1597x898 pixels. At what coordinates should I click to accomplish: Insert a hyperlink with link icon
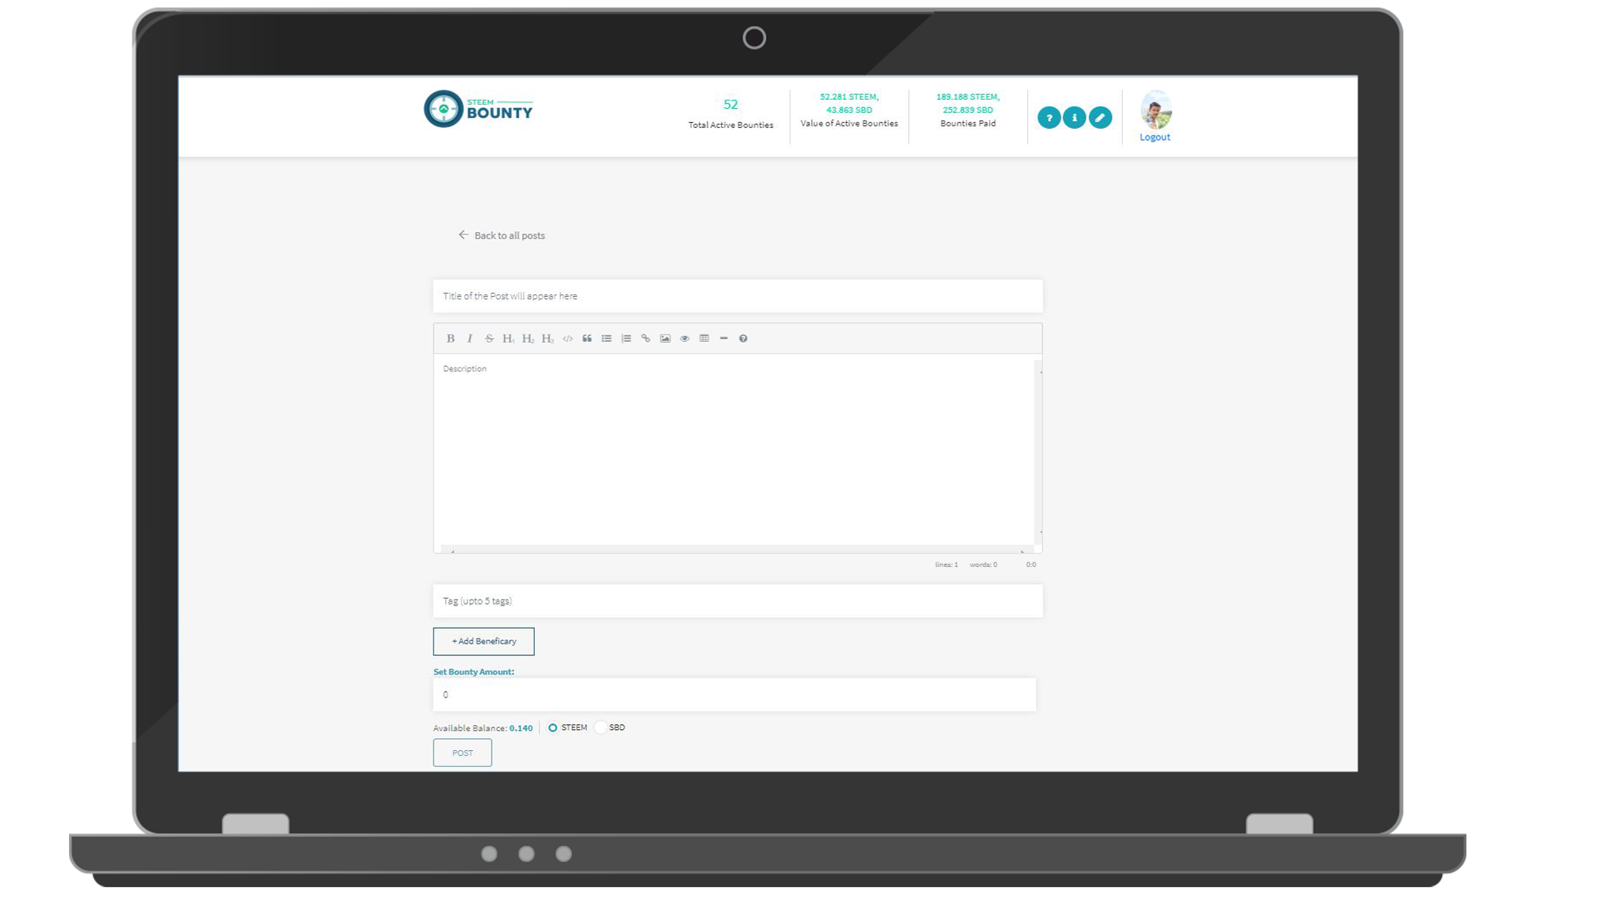coord(645,338)
